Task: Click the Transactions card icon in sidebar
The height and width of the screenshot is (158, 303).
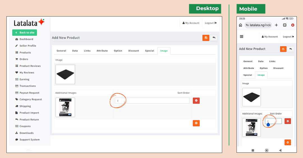Action: point(17,86)
